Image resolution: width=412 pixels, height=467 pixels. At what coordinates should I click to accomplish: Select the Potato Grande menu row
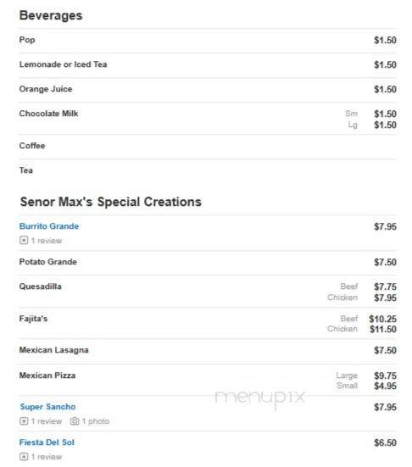pyautogui.click(x=208, y=263)
